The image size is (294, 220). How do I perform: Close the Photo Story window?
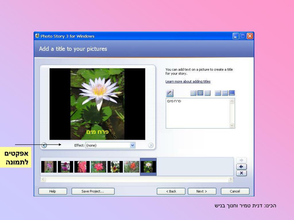click(250, 36)
